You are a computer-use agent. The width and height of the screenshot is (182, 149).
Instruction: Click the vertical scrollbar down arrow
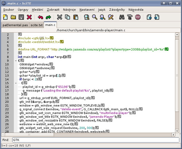pyautogui.click(x=177, y=131)
